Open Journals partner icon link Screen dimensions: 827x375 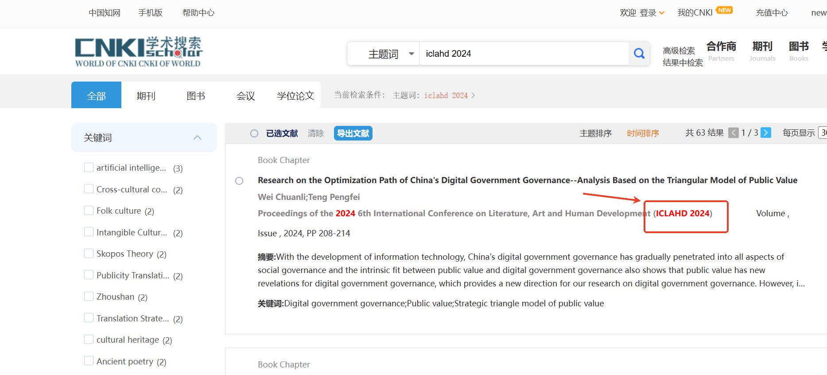pos(762,51)
